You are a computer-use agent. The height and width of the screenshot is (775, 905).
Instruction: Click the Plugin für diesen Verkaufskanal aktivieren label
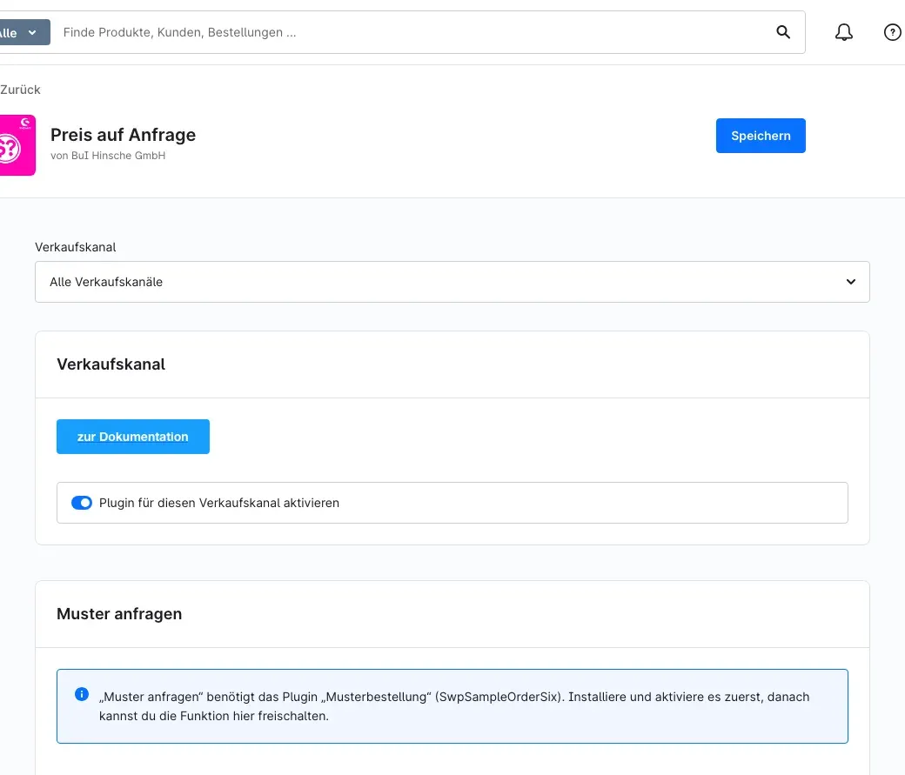pos(218,503)
